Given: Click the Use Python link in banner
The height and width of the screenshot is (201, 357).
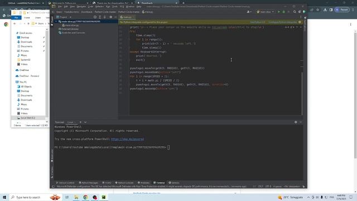Looking at the screenshot, I should click(258, 22).
